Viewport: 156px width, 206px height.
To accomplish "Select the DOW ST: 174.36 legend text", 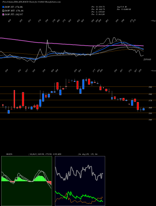I will coord(14,7).
